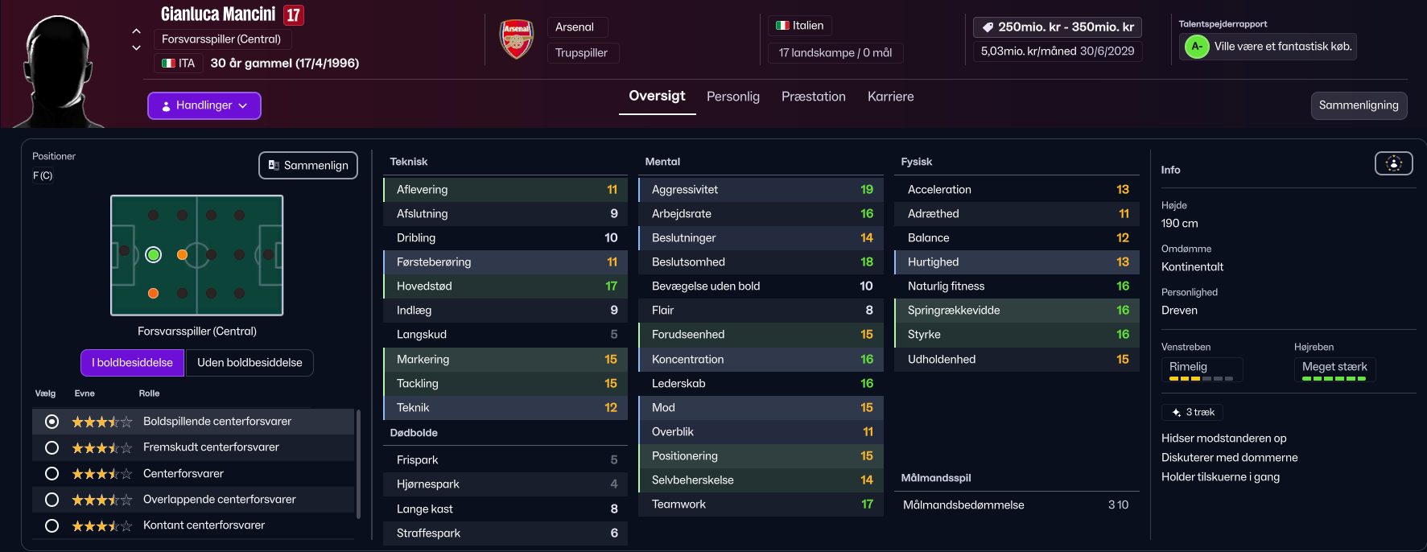The height and width of the screenshot is (552, 1427).
Task: Click the Italian flag next to Italien
Action: pyautogui.click(x=782, y=26)
